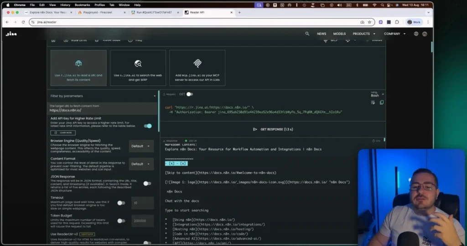This screenshot has width=467, height=246.
Task: Open the Work profile button
Action: click(x=414, y=22)
